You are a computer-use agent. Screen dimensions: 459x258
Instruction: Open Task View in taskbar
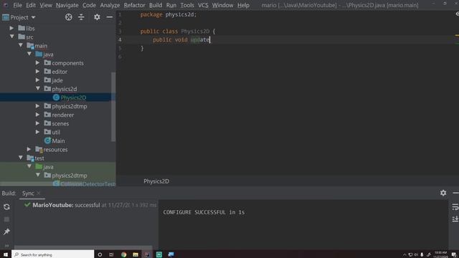(x=111, y=254)
